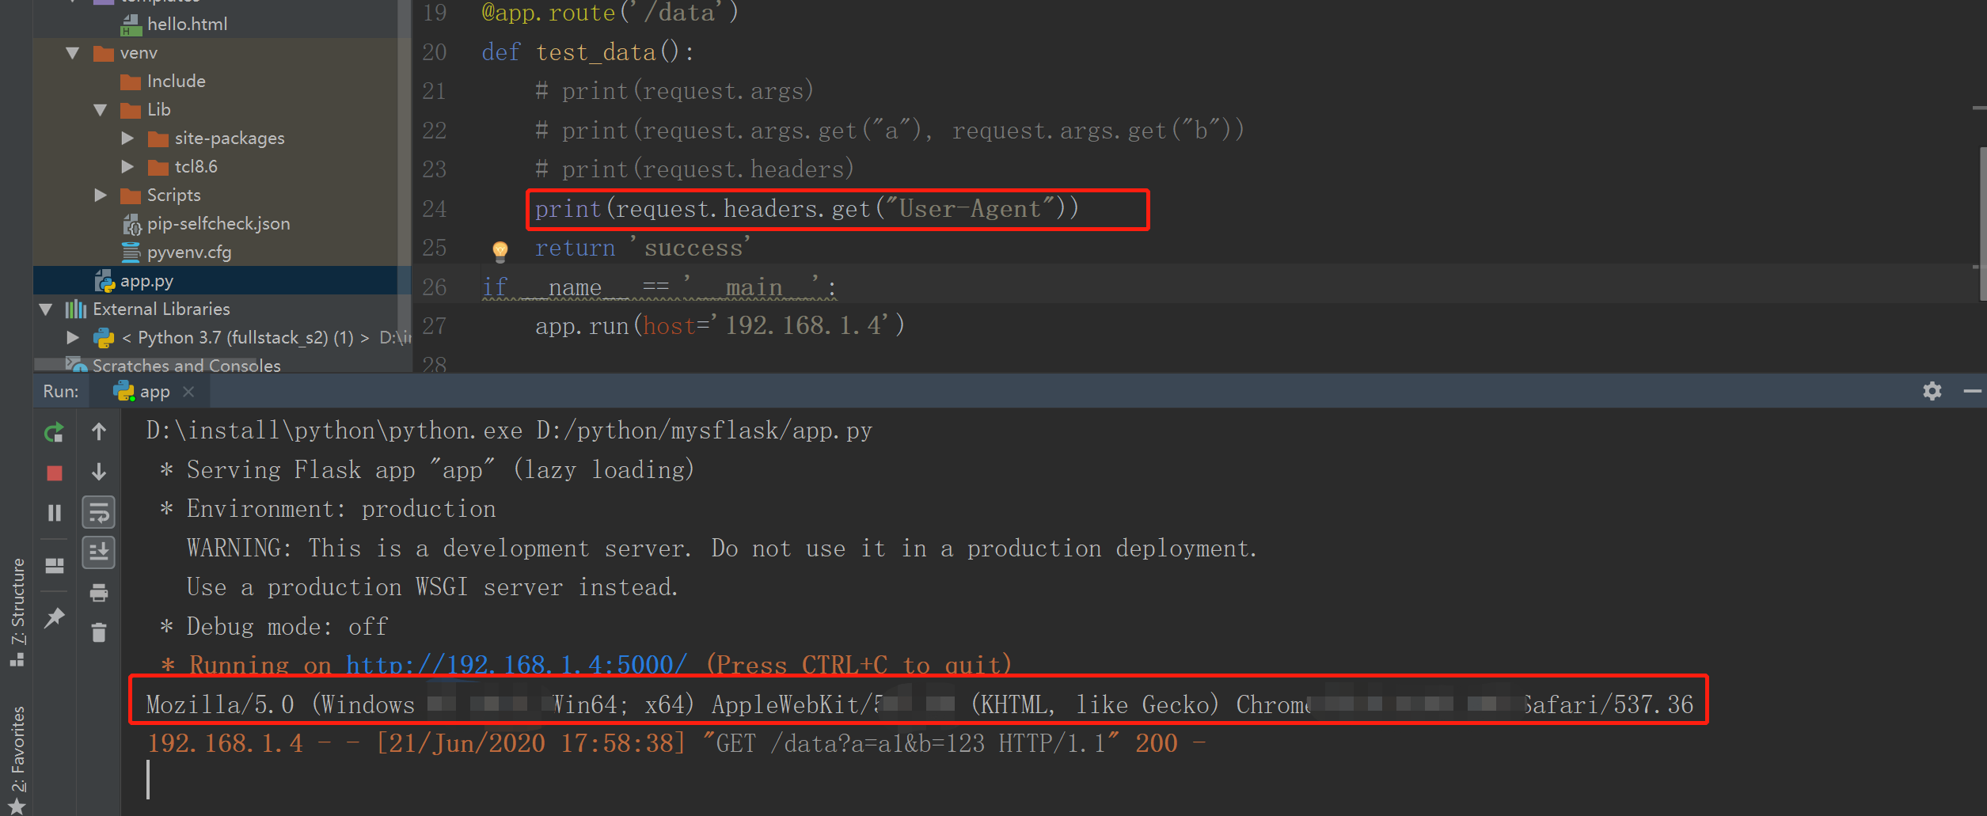1987x816 pixels.
Task: Place cursor on app.run host line
Action: [720, 325]
